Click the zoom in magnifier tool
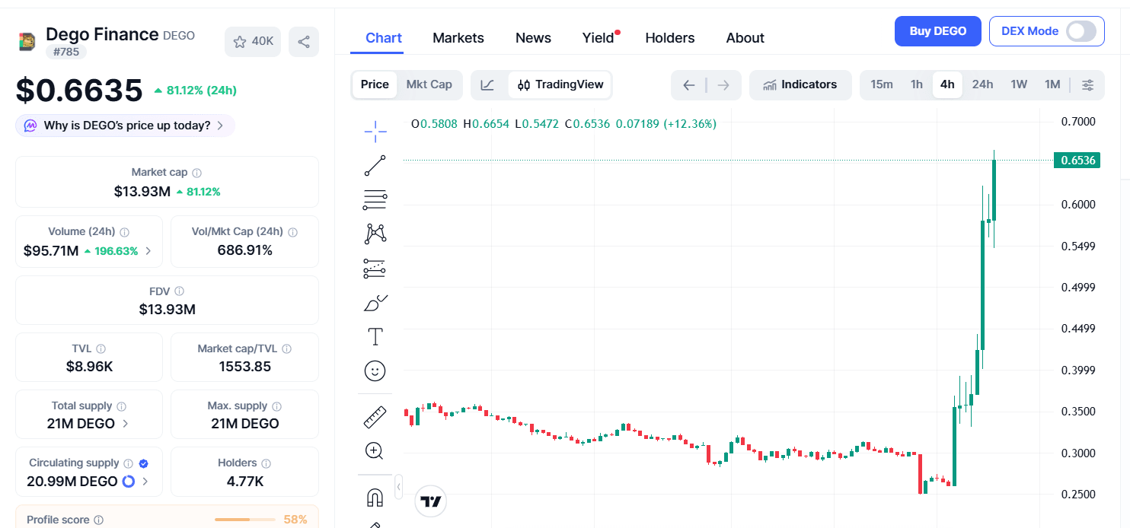1130x528 pixels. tap(374, 451)
